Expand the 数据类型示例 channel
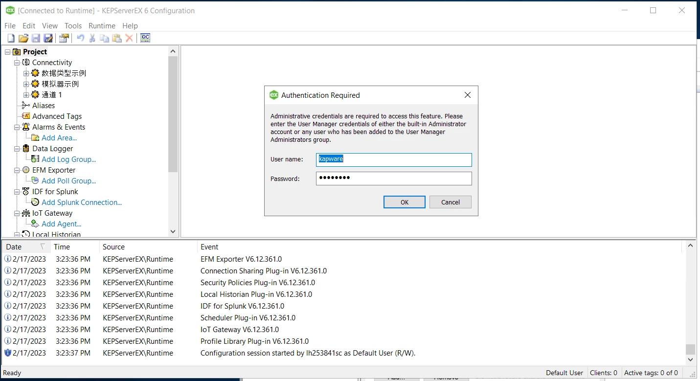 (26, 73)
